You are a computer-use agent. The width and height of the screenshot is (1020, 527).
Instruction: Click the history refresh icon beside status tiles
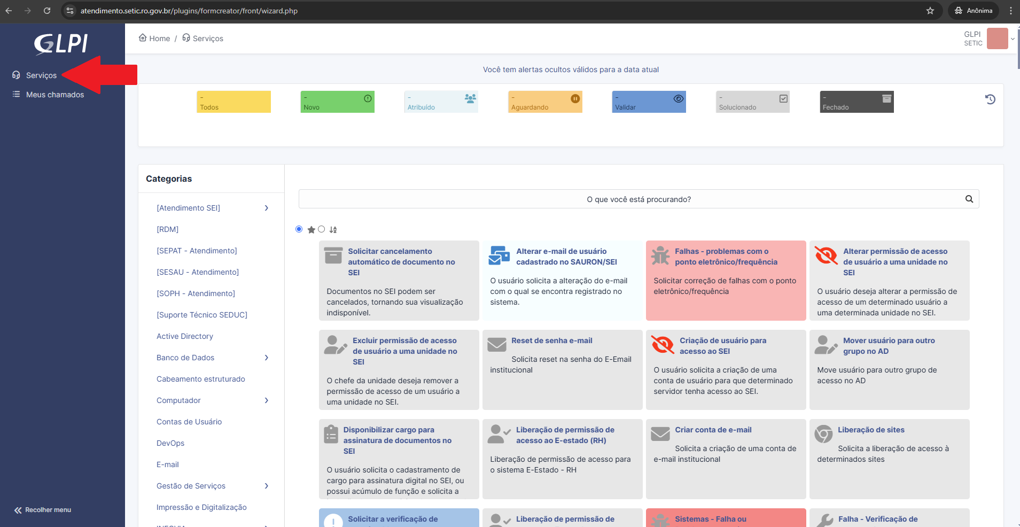pyautogui.click(x=990, y=99)
